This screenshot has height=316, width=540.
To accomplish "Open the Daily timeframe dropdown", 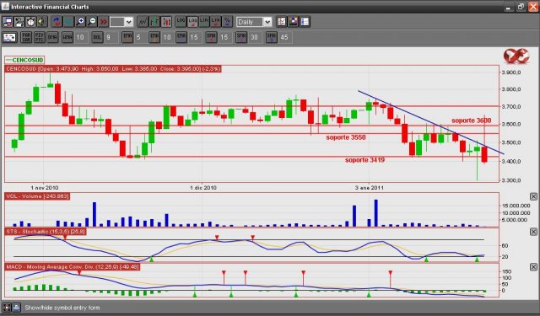I will [x=254, y=22].
